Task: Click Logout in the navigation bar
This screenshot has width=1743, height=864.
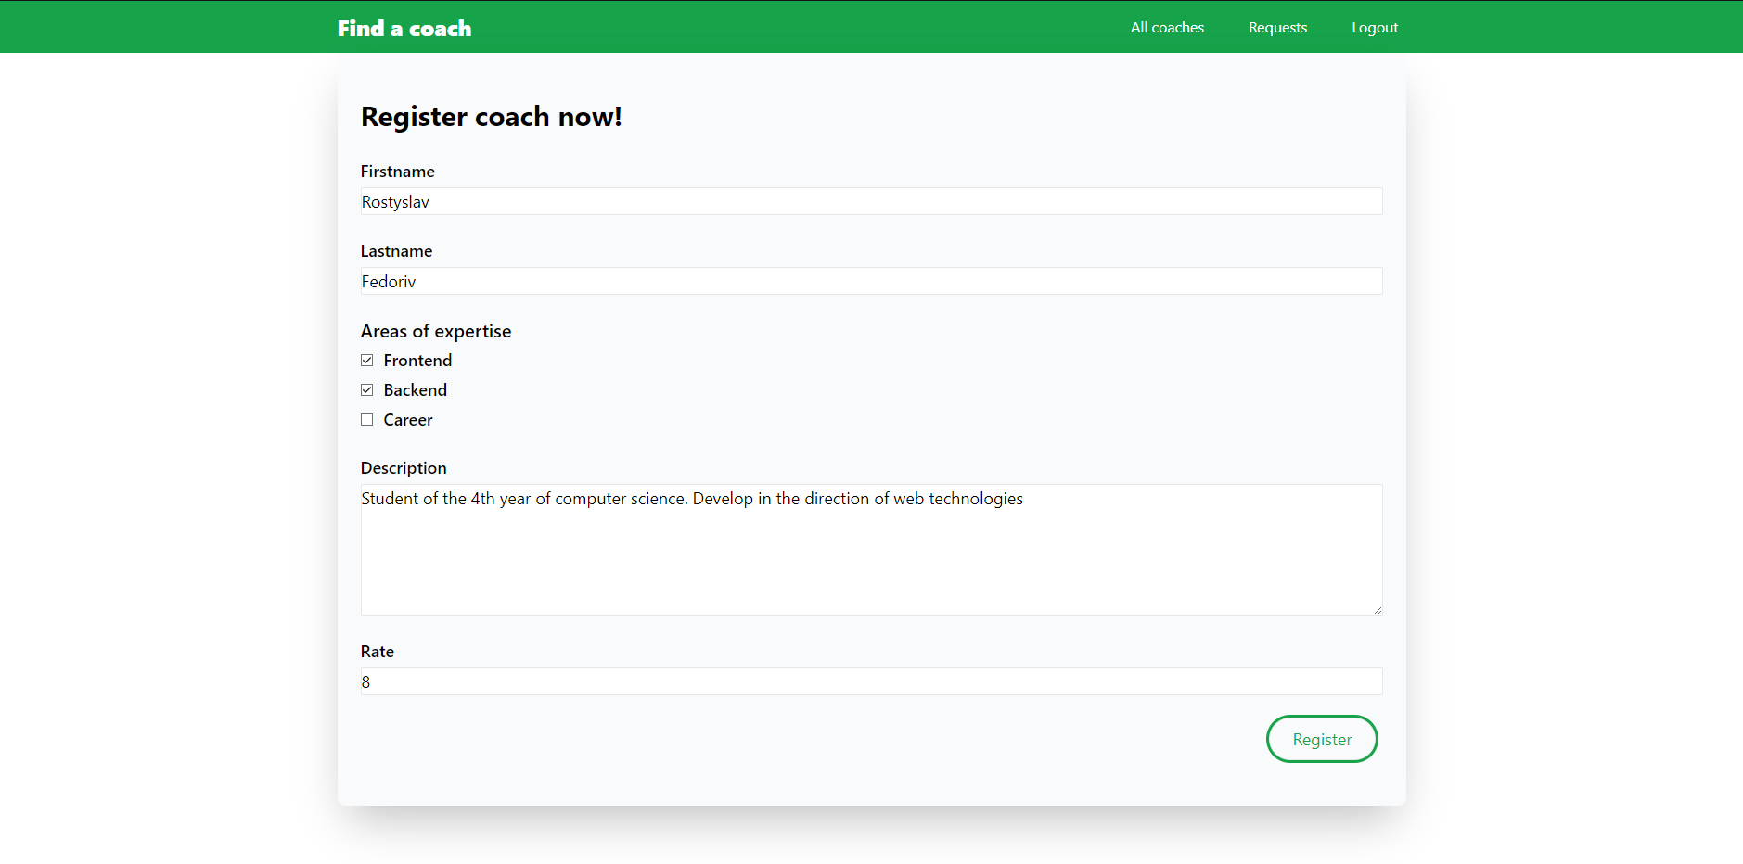Action: [1375, 27]
